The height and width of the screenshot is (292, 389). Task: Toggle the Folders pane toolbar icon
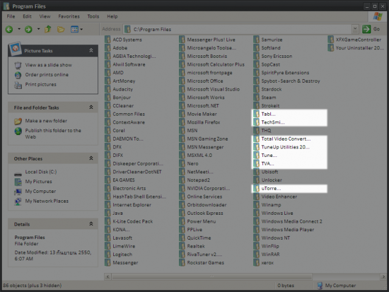click(x=61, y=29)
